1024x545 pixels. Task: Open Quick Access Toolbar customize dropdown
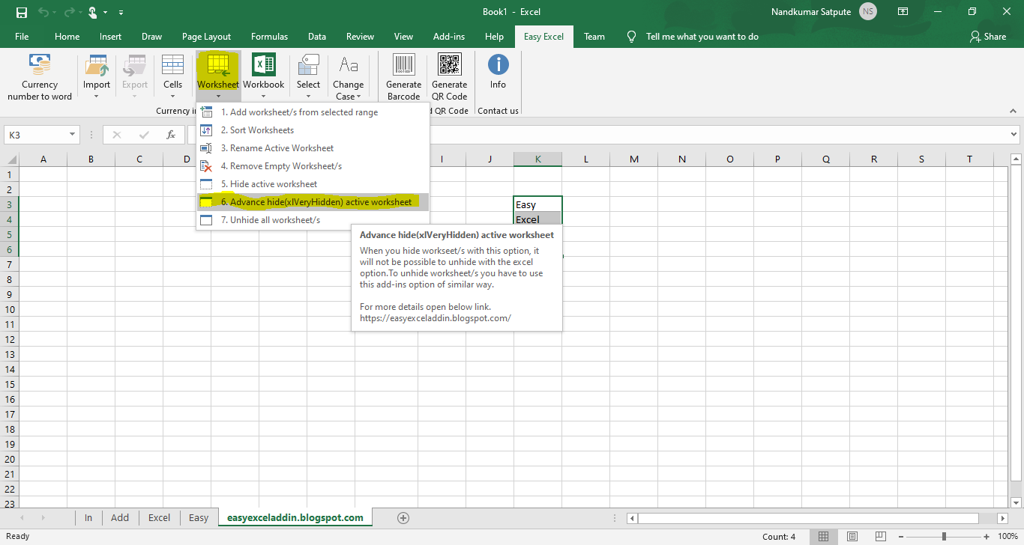point(121,12)
